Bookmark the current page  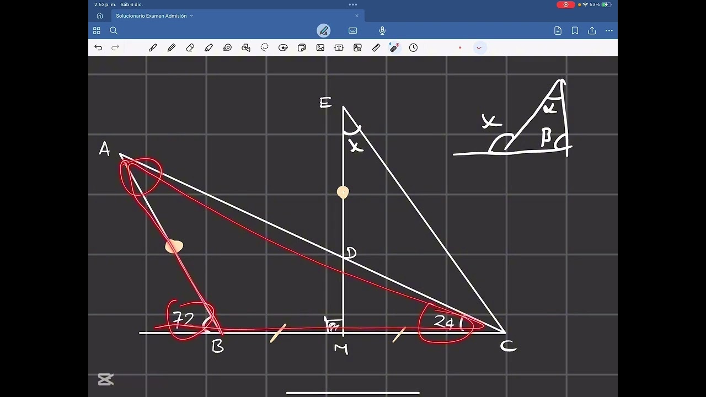(x=575, y=31)
